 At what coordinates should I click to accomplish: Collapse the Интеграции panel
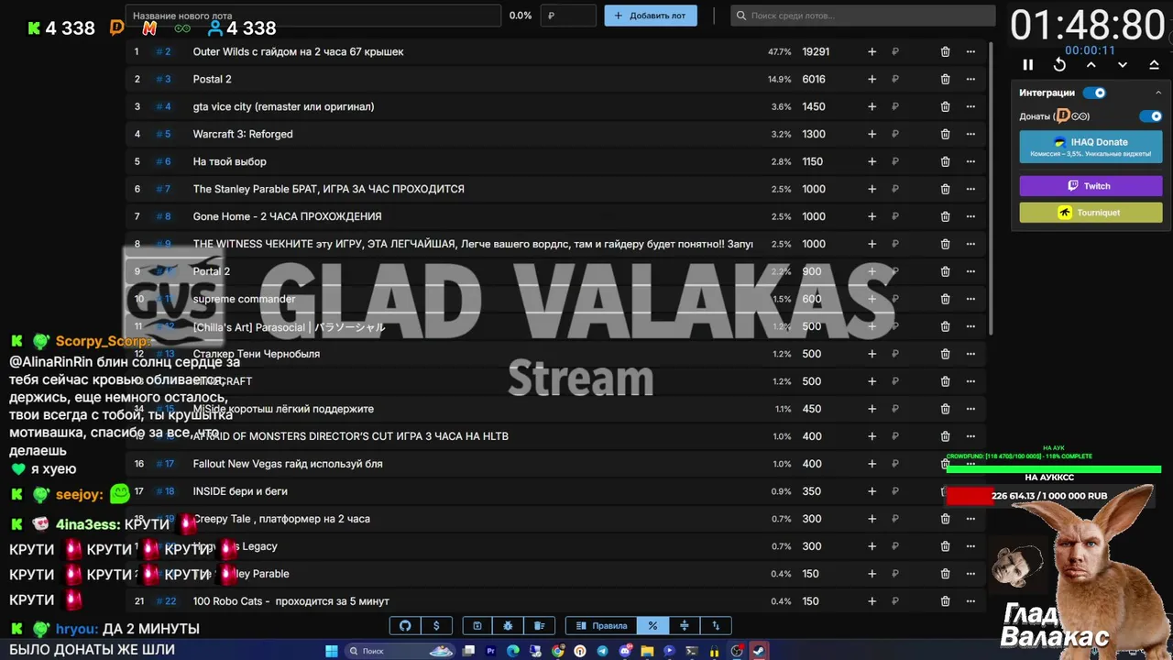click(x=1158, y=93)
